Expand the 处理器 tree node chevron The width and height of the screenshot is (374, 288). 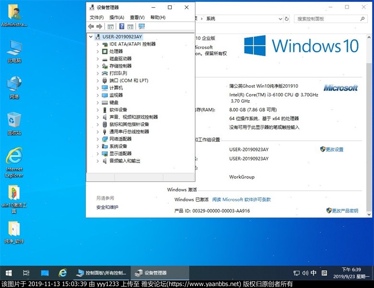97,51
